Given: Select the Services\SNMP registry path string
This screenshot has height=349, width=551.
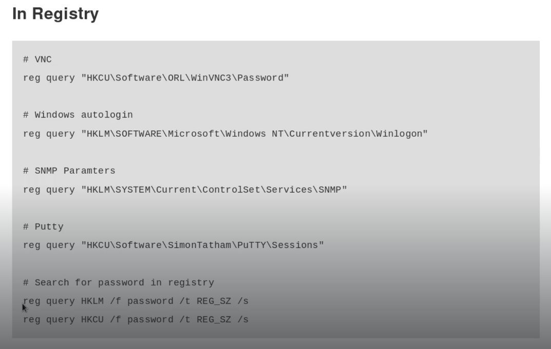Looking at the screenshot, I should (x=214, y=190).
